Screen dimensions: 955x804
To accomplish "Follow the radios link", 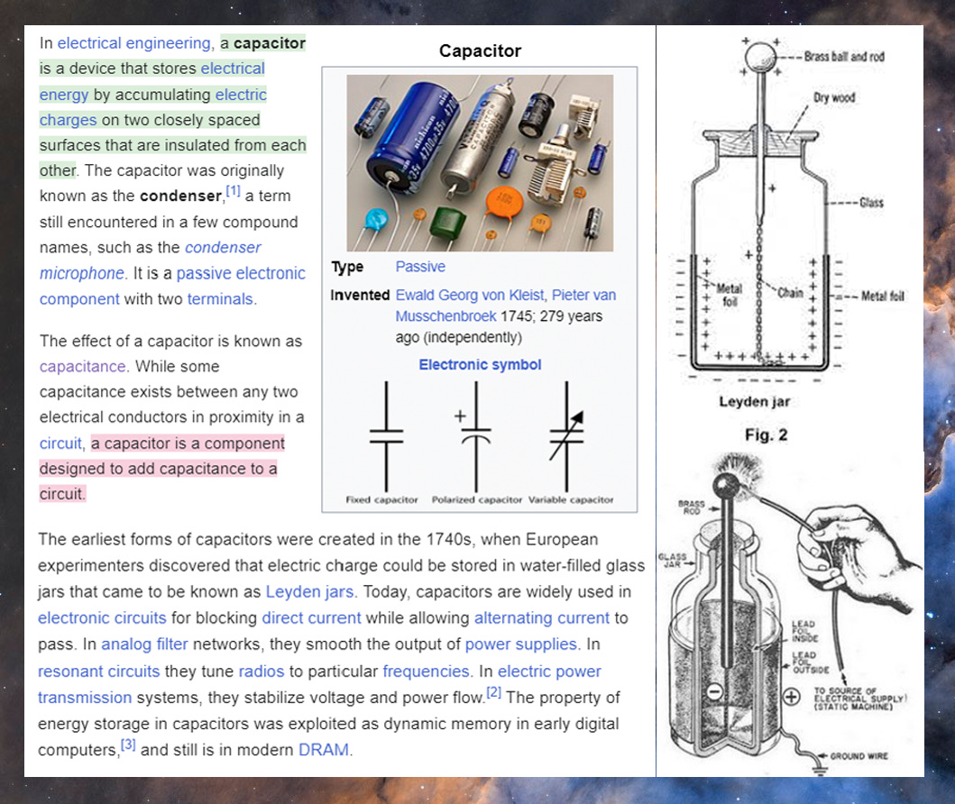I will coord(262,672).
